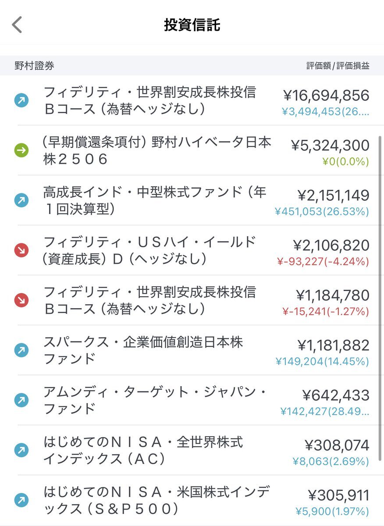The width and height of the screenshot is (384, 526).
Task: Select 高成長インド・中型株式ファンド entry
Action: tap(192, 201)
